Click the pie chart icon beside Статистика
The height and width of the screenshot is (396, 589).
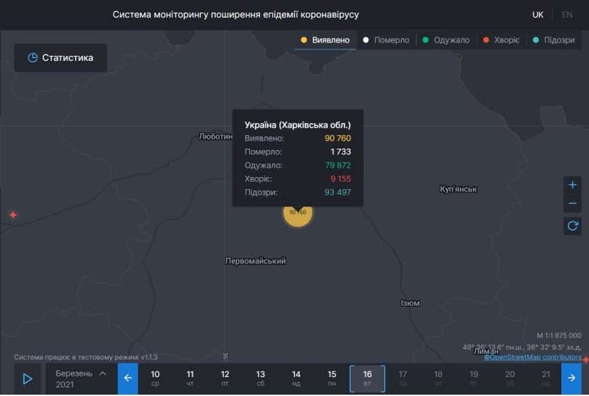click(x=33, y=57)
